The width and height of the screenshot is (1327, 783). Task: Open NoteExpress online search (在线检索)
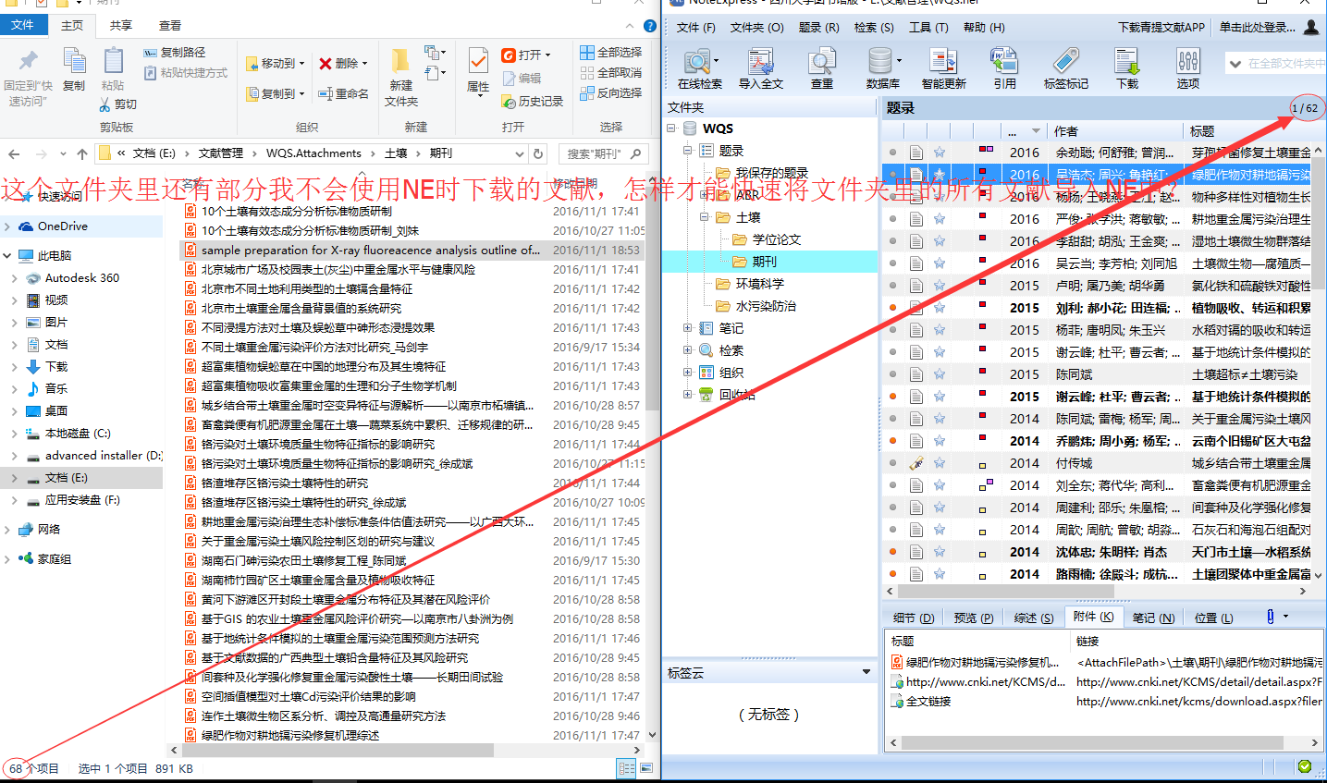tap(699, 68)
